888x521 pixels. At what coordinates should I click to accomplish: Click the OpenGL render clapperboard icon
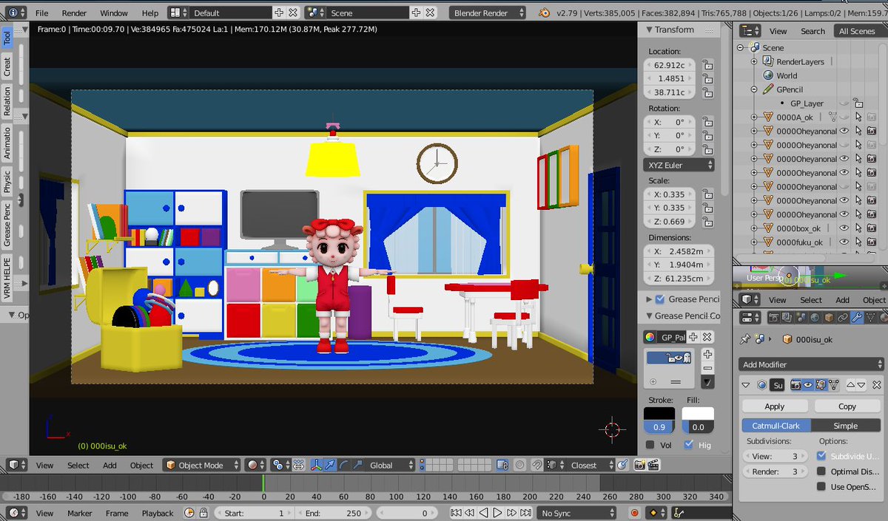(653, 465)
